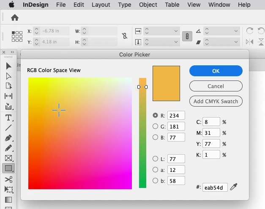
Task: Select the Content Collector tool
Action: [8, 106]
